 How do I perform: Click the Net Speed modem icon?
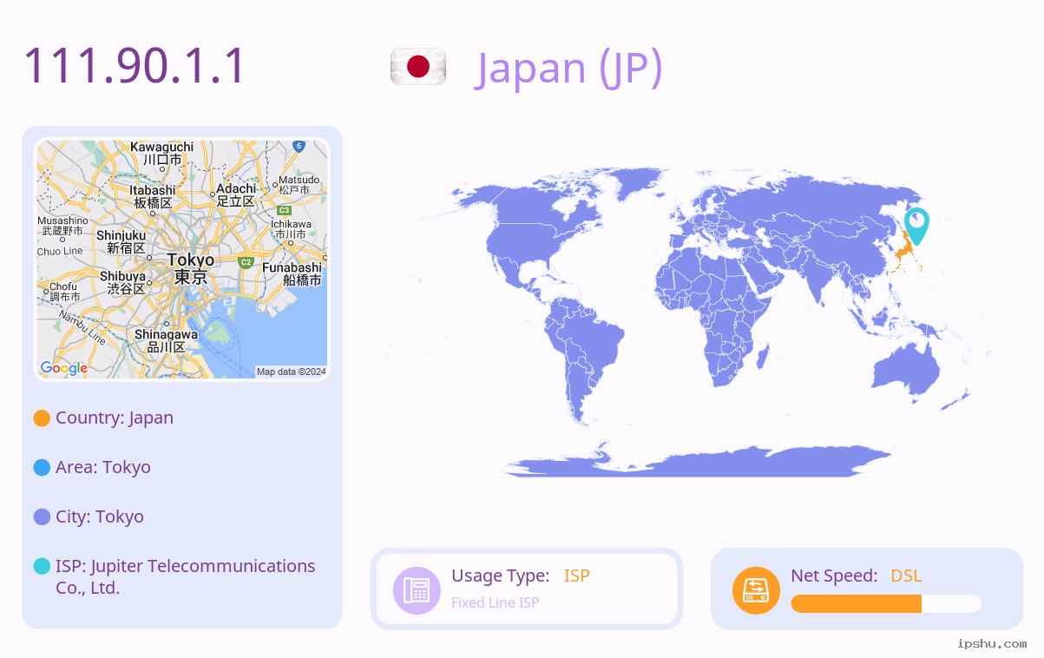756,590
